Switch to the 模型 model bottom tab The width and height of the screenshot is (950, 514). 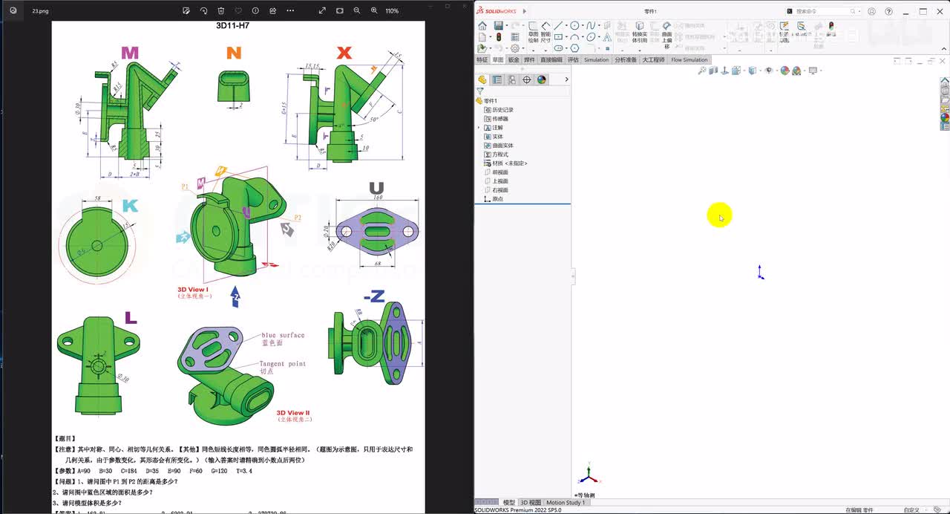click(509, 503)
